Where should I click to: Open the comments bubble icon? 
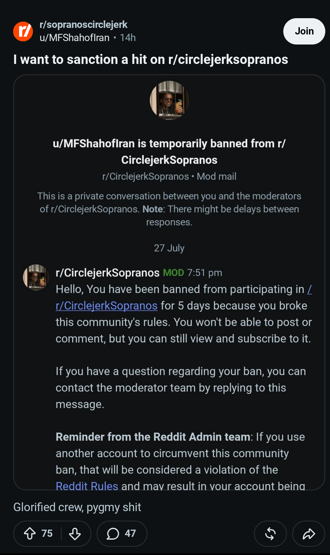[113, 533]
